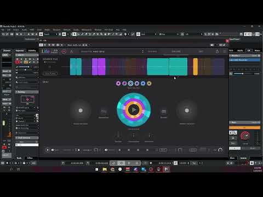Viewport: 263px width, 197px height.
Task: Click the grid icon button between beat wheel and right knob
Action: tap(164, 111)
